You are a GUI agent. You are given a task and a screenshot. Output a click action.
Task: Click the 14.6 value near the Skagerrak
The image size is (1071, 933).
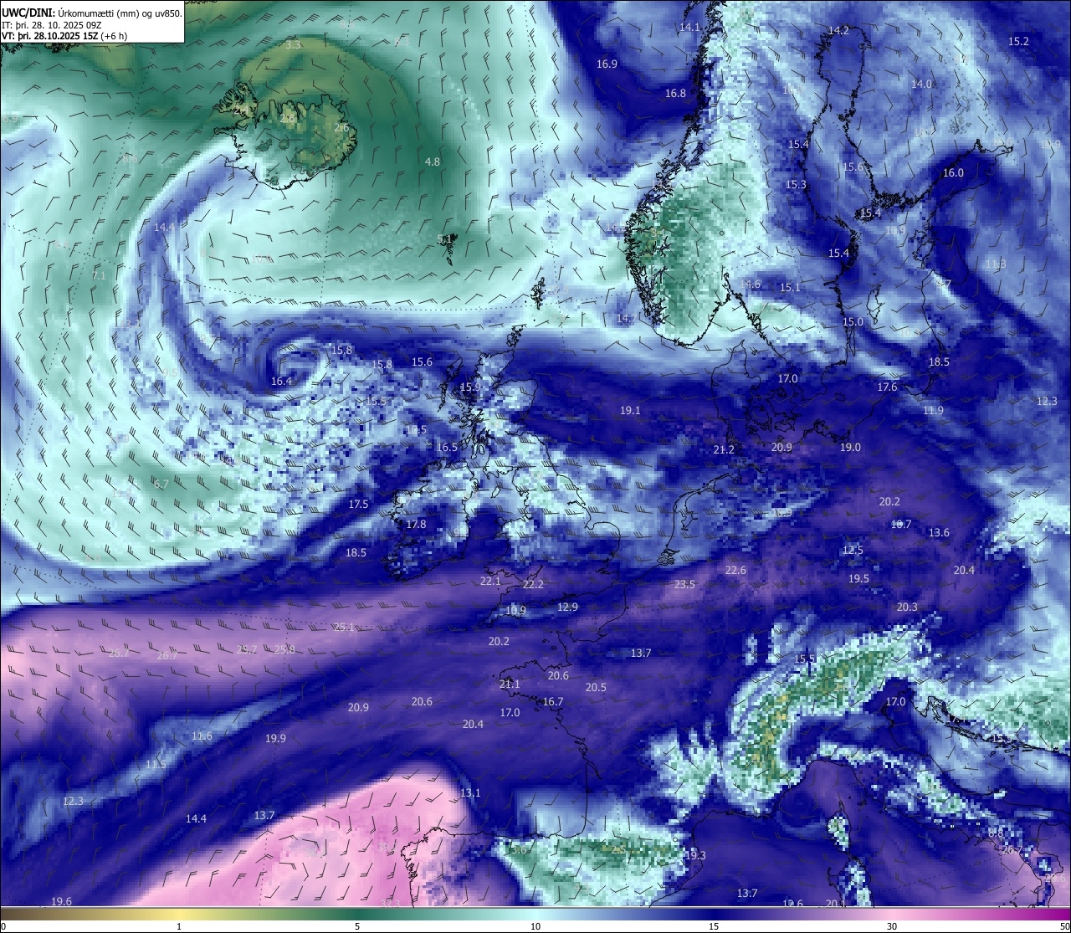click(x=750, y=285)
